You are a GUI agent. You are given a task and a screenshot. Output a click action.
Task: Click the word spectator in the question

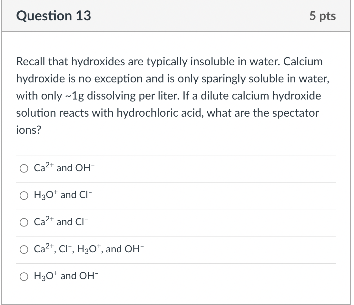pos(295,113)
